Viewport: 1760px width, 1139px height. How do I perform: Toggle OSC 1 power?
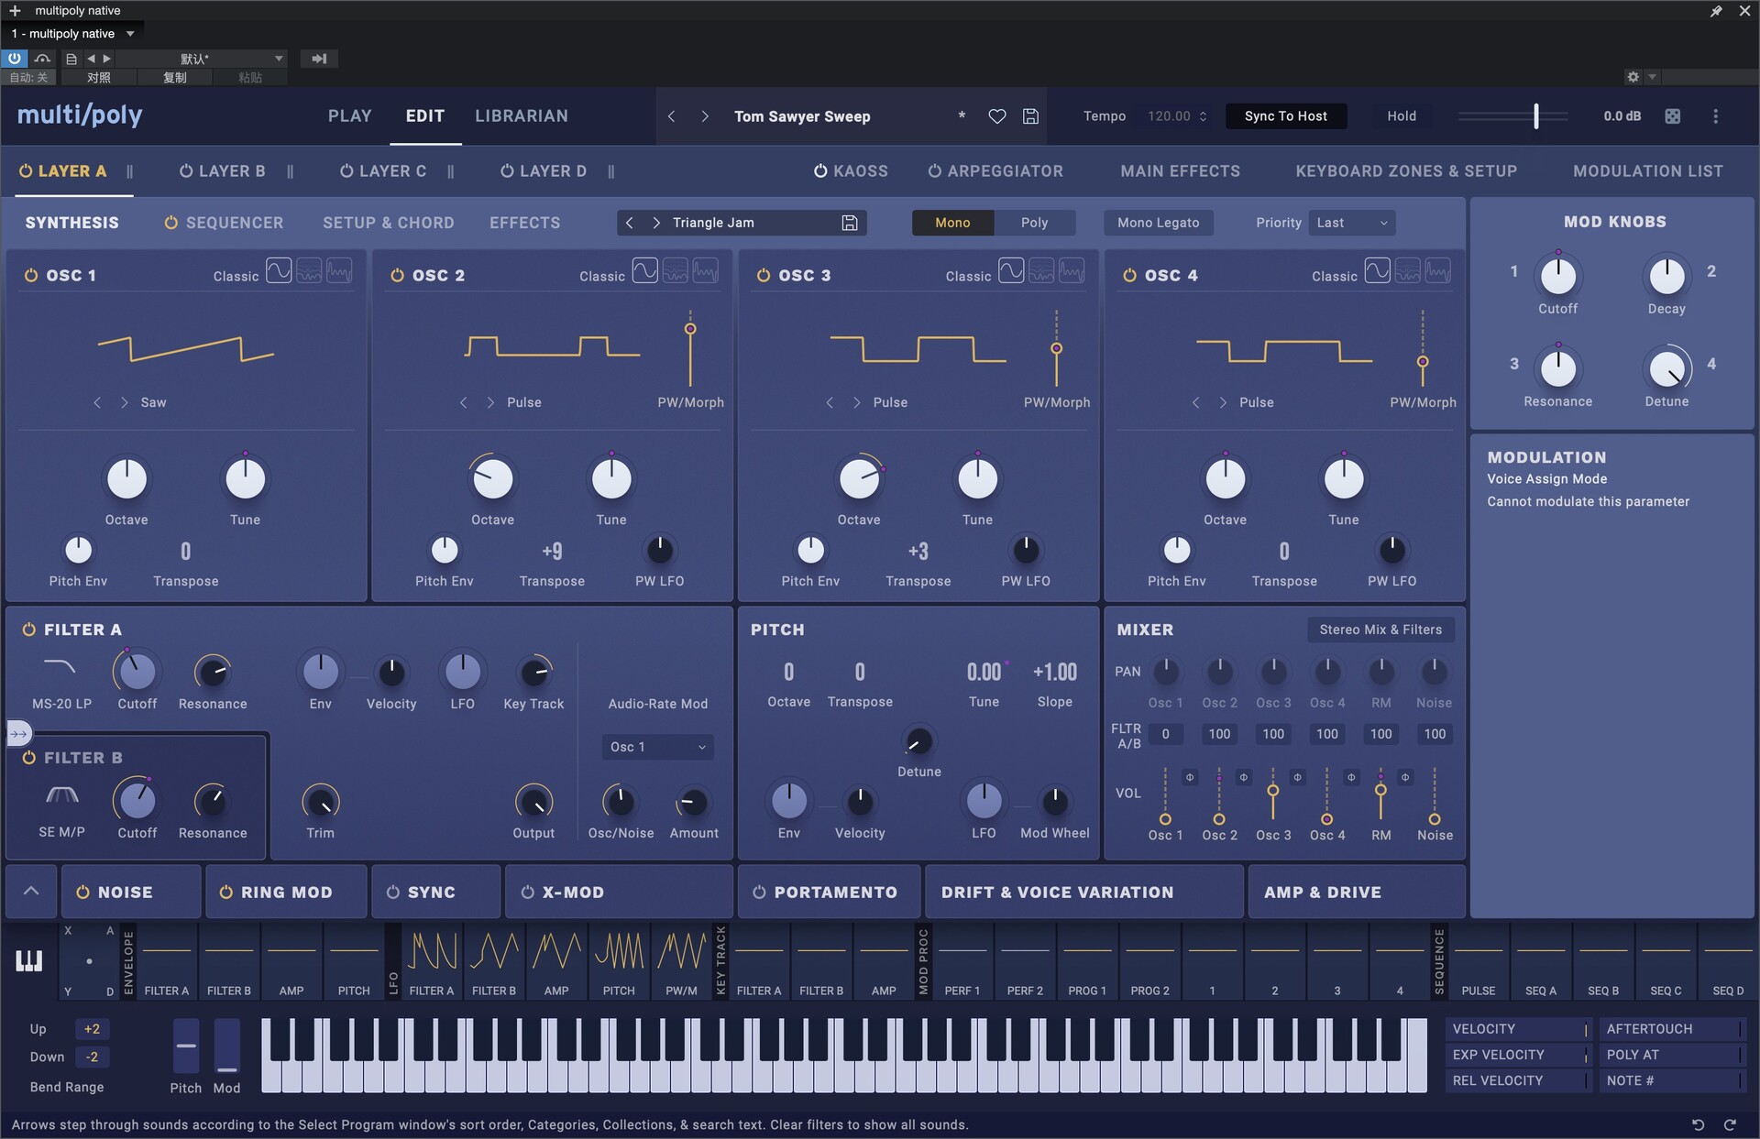coord(31,275)
